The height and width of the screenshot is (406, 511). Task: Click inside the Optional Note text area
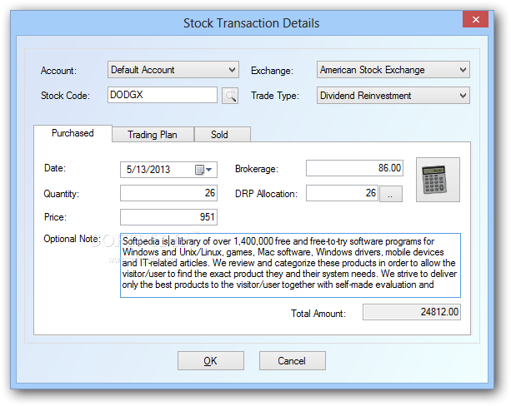pos(290,265)
